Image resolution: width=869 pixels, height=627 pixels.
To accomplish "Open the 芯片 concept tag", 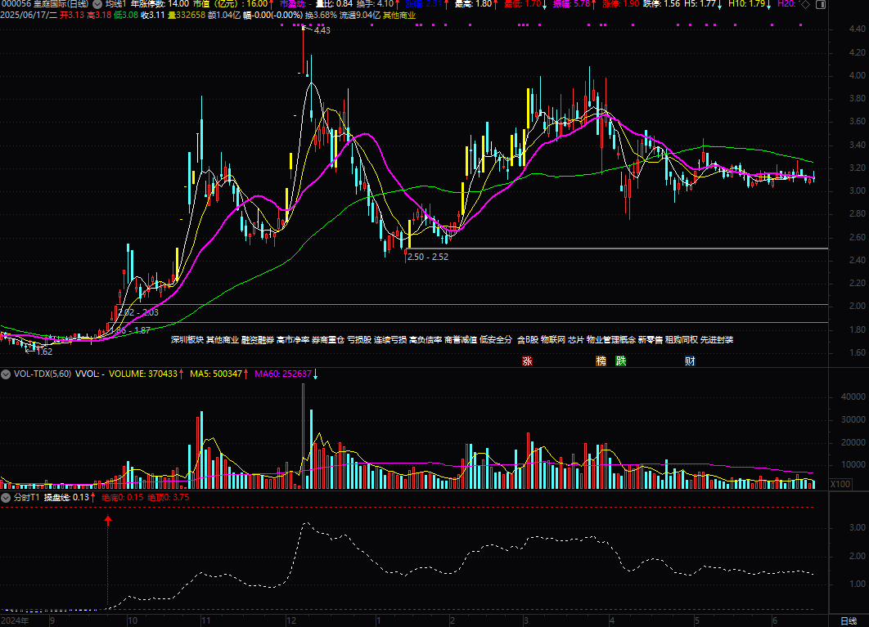I will coord(576,339).
